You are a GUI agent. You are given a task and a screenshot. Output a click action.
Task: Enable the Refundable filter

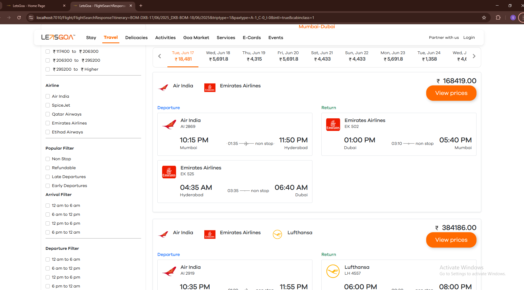[x=48, y=168]
